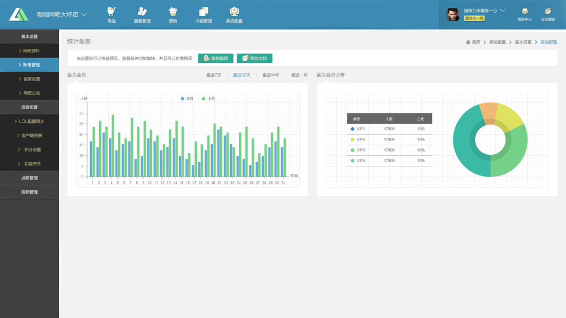
Task: Go to 首页 in breadcrumb
Action: (476, 42)
